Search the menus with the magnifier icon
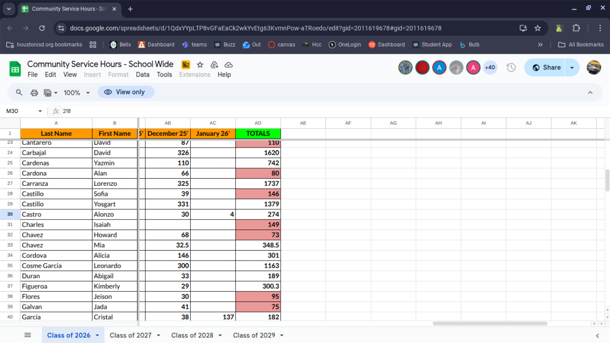The width and height of the screenshot is (610, 343). click(19, 92)
